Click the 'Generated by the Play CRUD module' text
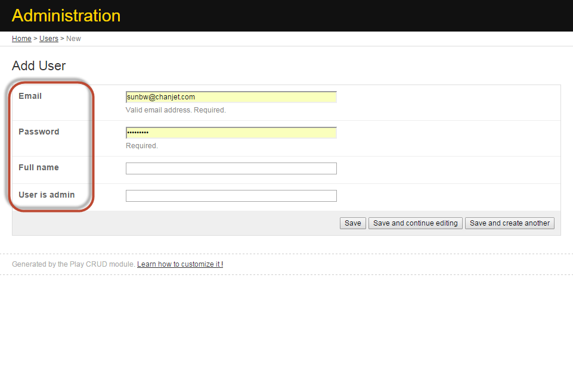This screenshot has width=573, height=378. pyautogui.click(x=73, y=264)
